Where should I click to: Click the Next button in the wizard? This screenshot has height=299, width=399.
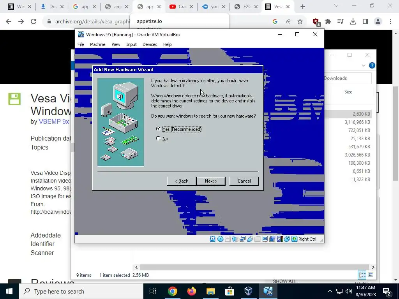211,181
